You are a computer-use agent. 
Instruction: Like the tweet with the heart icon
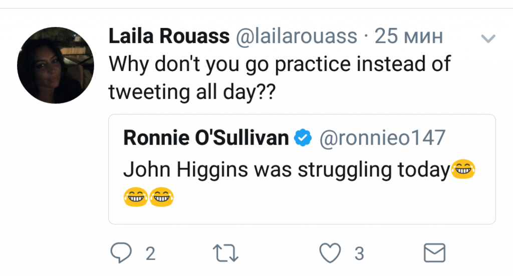tap(330, 253)
